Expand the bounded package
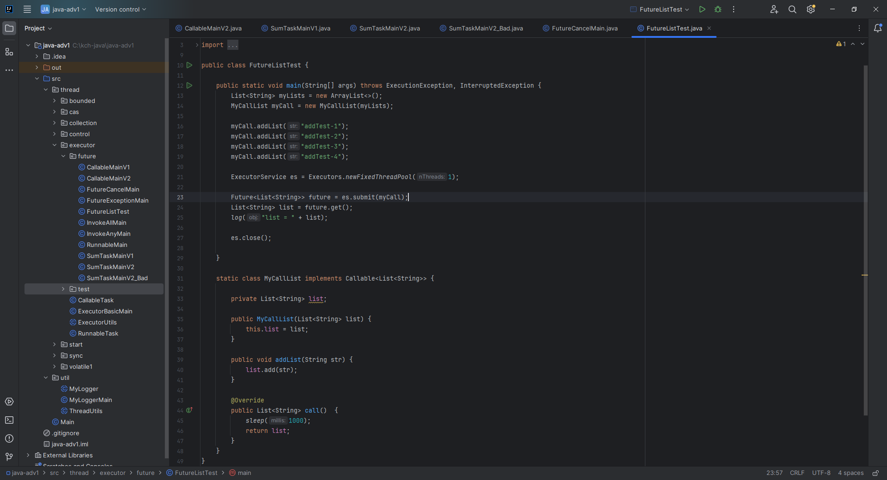887x480 pixels. pos(55,101)
